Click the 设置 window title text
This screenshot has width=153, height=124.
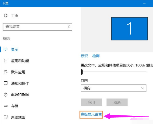[5, 3]
